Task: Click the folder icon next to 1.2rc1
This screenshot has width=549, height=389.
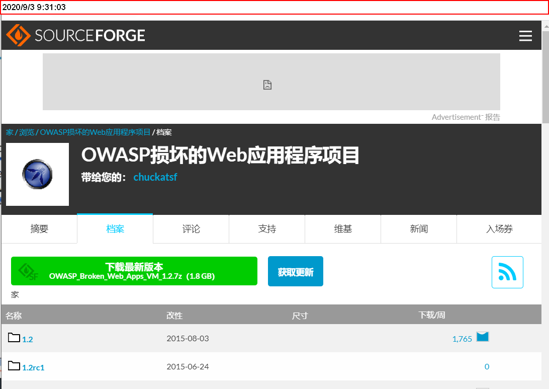Action: [x=14, y=365]
